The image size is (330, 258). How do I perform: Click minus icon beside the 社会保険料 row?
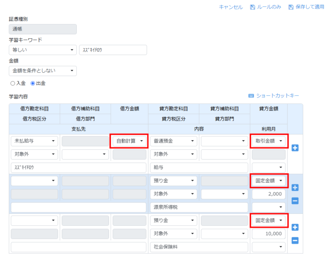[x=295, y=241]
